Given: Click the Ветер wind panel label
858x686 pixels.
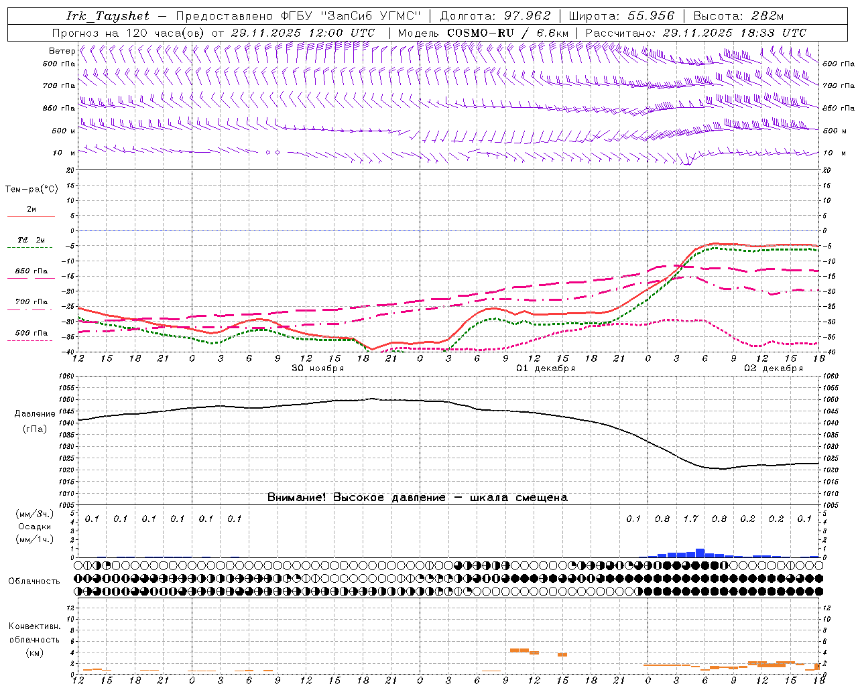Looking at the screenshot, I should click(62, 51).
